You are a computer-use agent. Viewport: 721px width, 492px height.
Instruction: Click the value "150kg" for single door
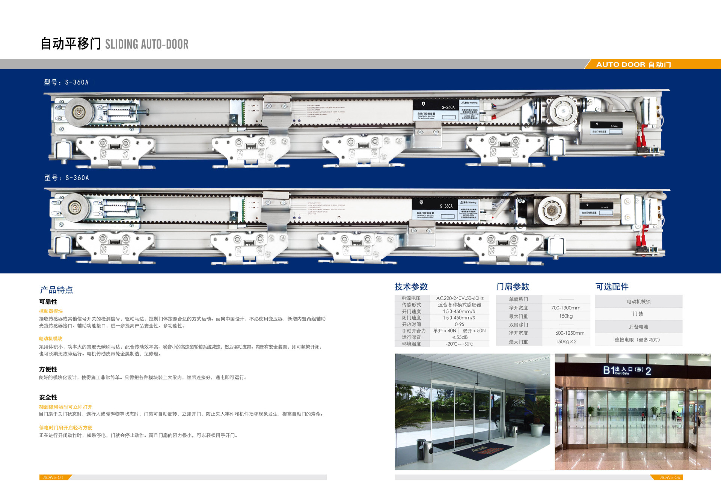coord(566,316)
